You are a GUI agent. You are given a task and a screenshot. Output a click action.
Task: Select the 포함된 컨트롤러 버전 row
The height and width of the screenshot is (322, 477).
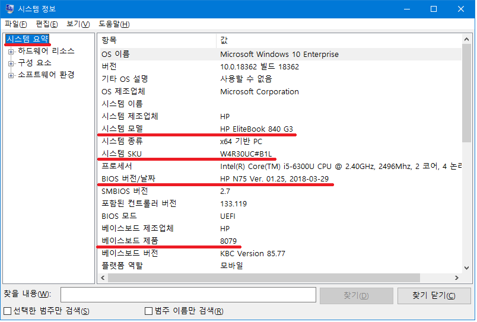click(x=279, y=204)
